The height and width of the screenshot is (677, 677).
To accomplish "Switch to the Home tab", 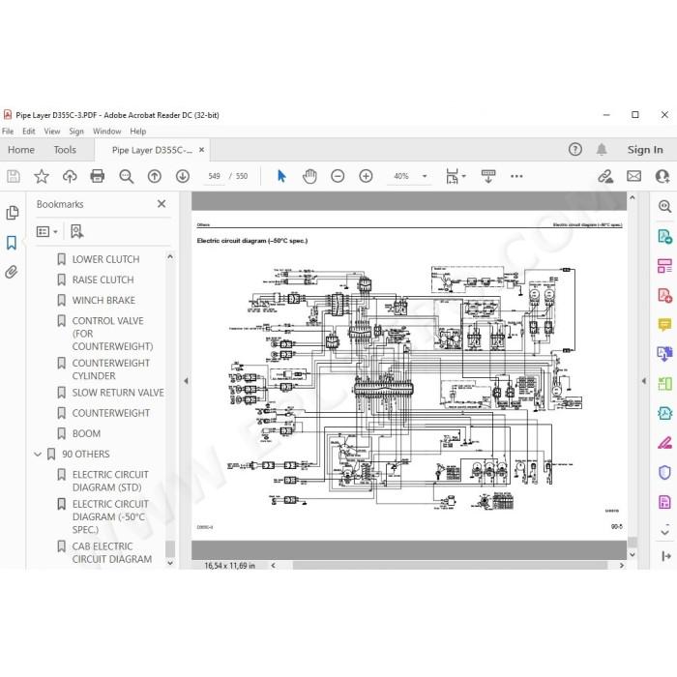I will [20, 150].
